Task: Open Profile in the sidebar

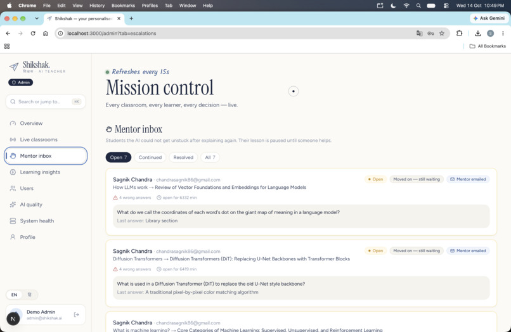Action: [x=46, y=237]
